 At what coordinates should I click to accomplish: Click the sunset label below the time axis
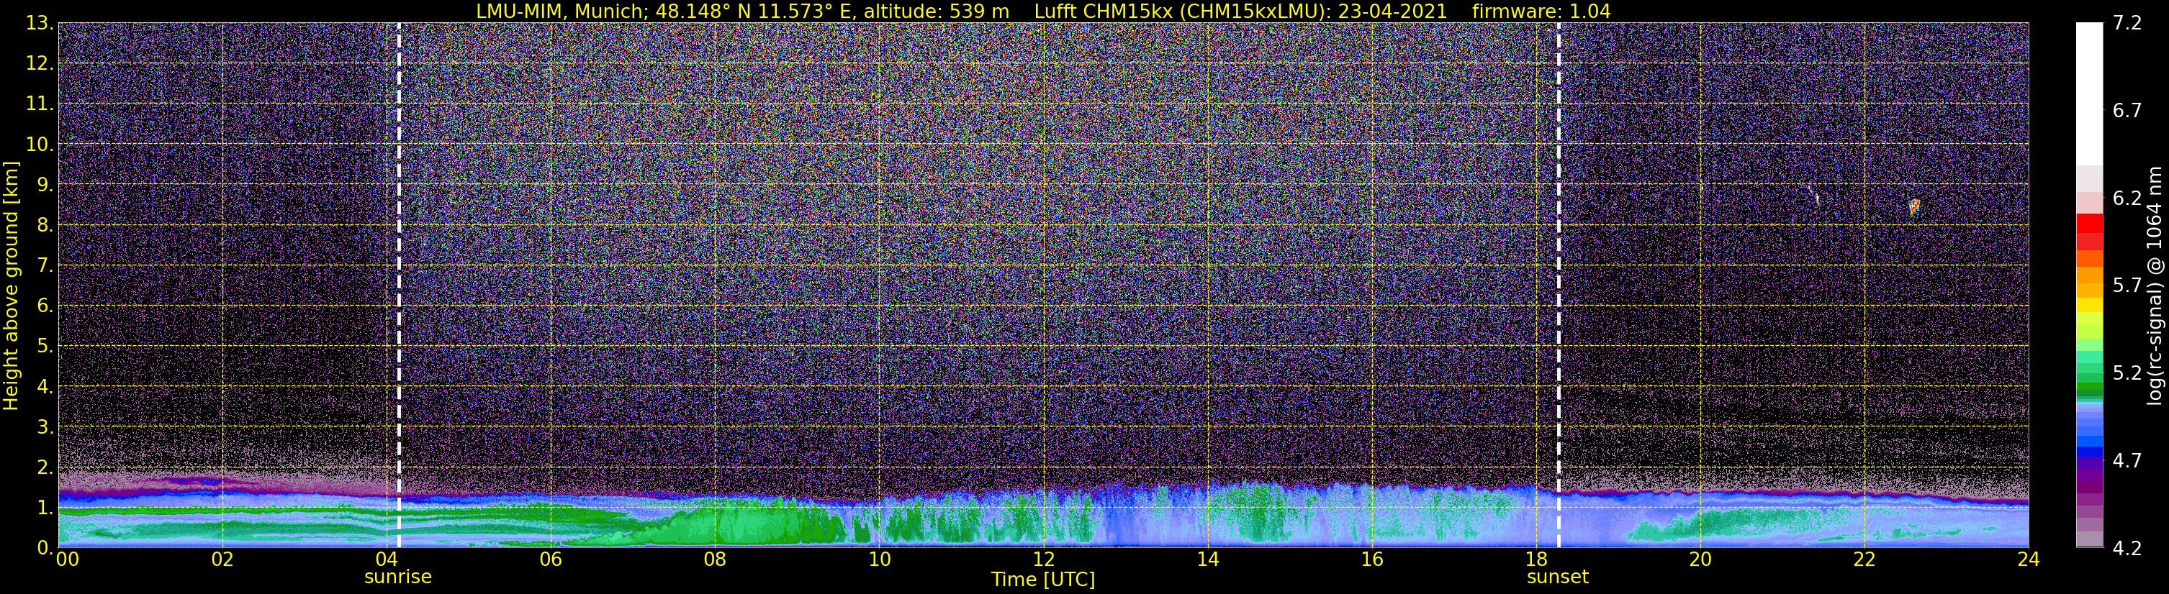point(1558,577)
